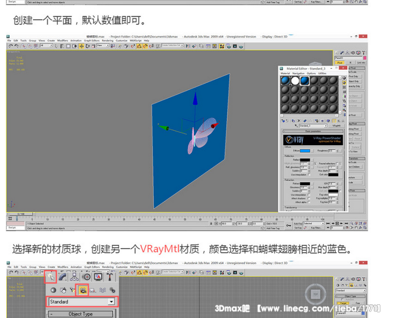This screenshot has height=318, width=397.
Task: Click the Get Material icon
Action: [283, 121]
